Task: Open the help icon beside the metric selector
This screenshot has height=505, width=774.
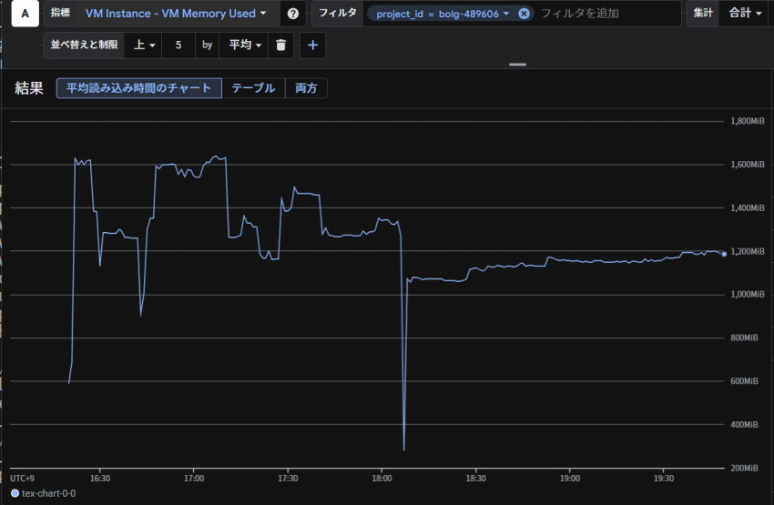Action: [292, 14]
